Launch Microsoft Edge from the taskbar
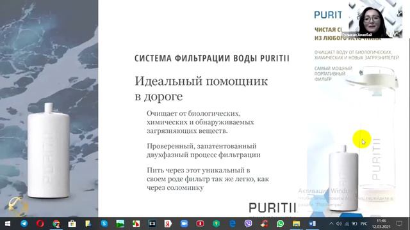The height and width of the screenshot is (230, 410). [232, 224]
